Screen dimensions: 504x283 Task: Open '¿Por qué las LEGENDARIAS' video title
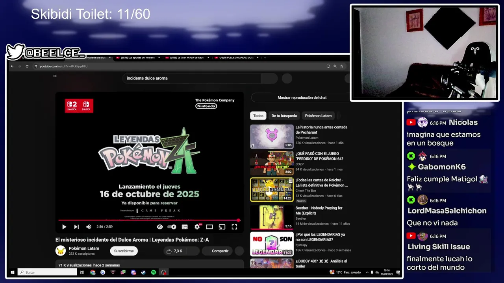320,237
